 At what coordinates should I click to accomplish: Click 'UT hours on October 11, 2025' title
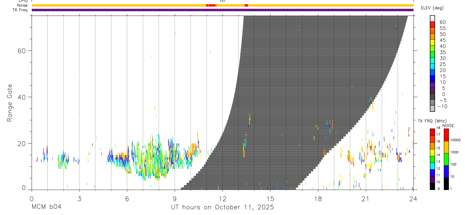pos(222,207)
